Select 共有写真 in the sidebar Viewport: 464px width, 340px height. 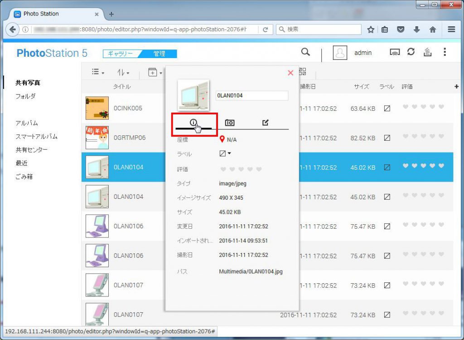[x=28, y=83]
